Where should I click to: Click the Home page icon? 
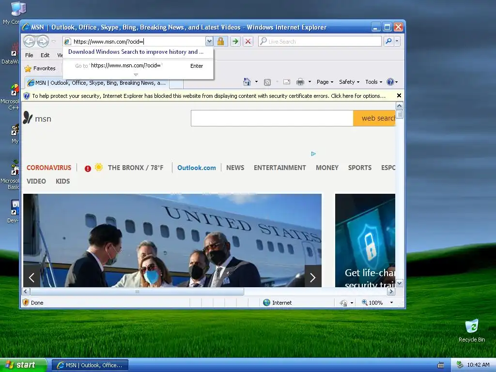click(x=247, y=82)
